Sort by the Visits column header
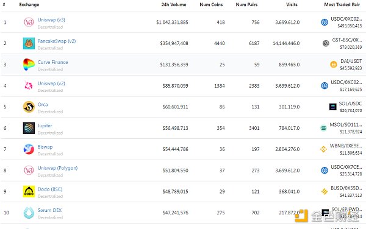This screenshot has width=366, height=229. click(x=292, y=4)
